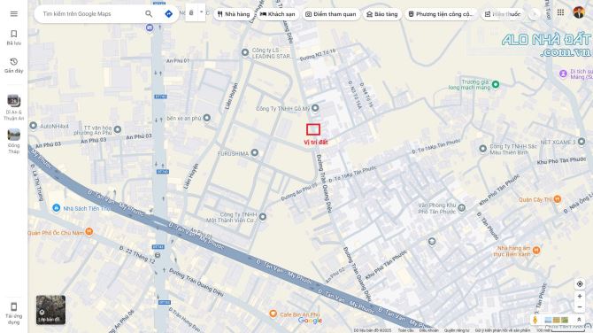Select Quán Cây Trị restaurant pin

pyautogui.click(x=558, y=199)
